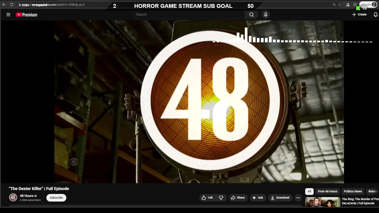Share the Dexter Killer video
The height and width of the screenshot is (213, 379).
238,198
